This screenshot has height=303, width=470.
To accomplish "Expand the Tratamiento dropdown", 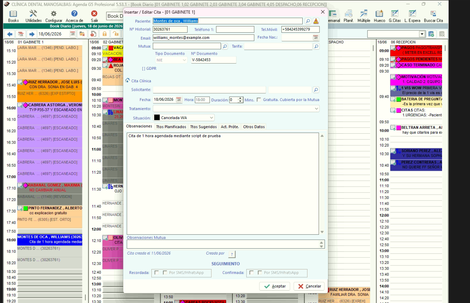I will point(316,109).
